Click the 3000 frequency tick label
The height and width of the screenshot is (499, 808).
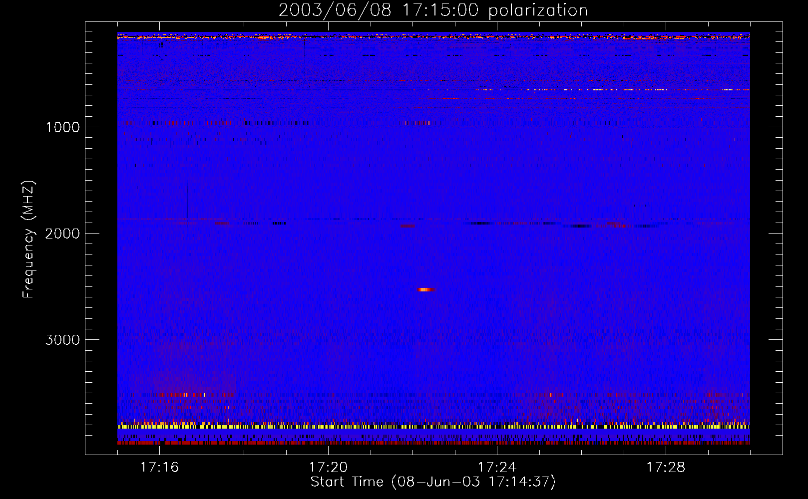tap(62, 340)
